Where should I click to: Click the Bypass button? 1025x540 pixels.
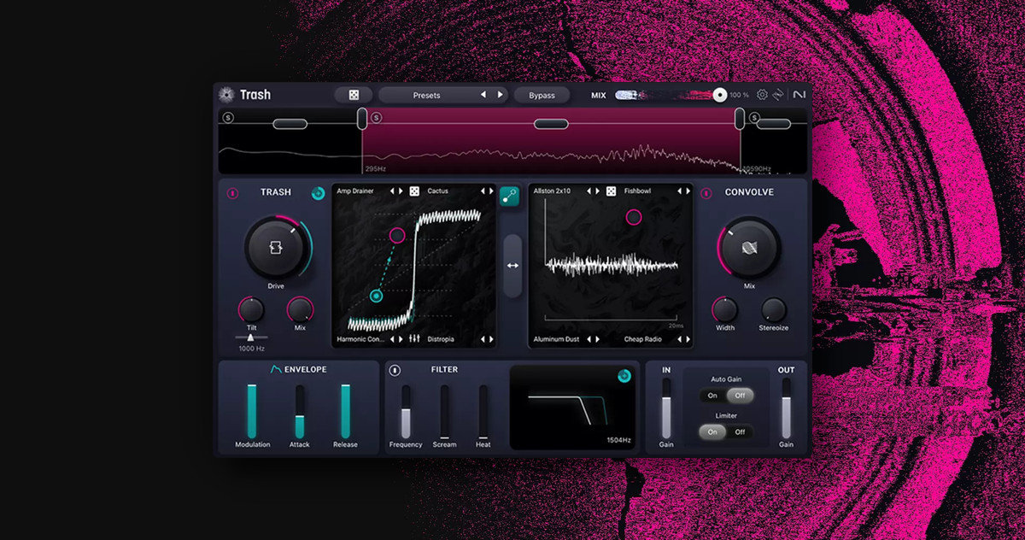(x=542, y=95)
